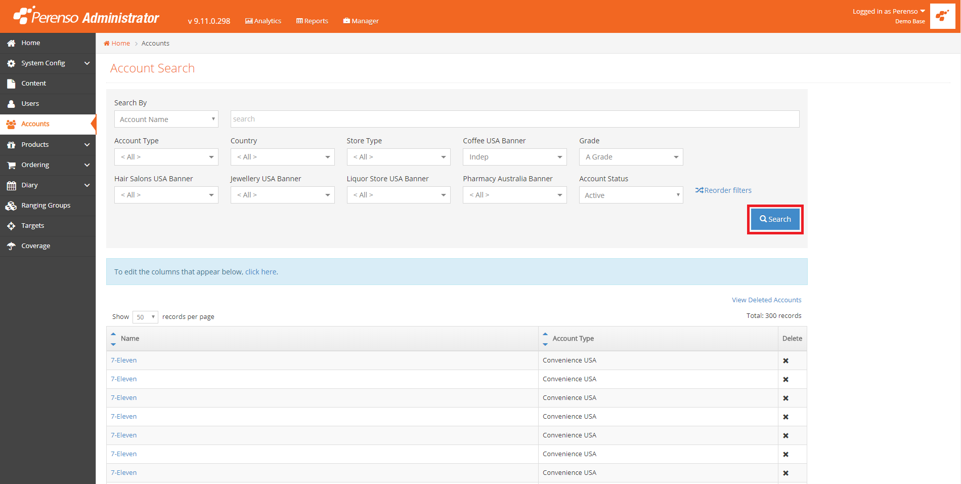Viewport: 961px width, 484px height.
Task: Delete the sixth 7-Eleven account row
Action: pos(785,455)
